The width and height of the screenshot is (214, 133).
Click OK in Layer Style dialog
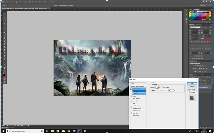[192, 83]
